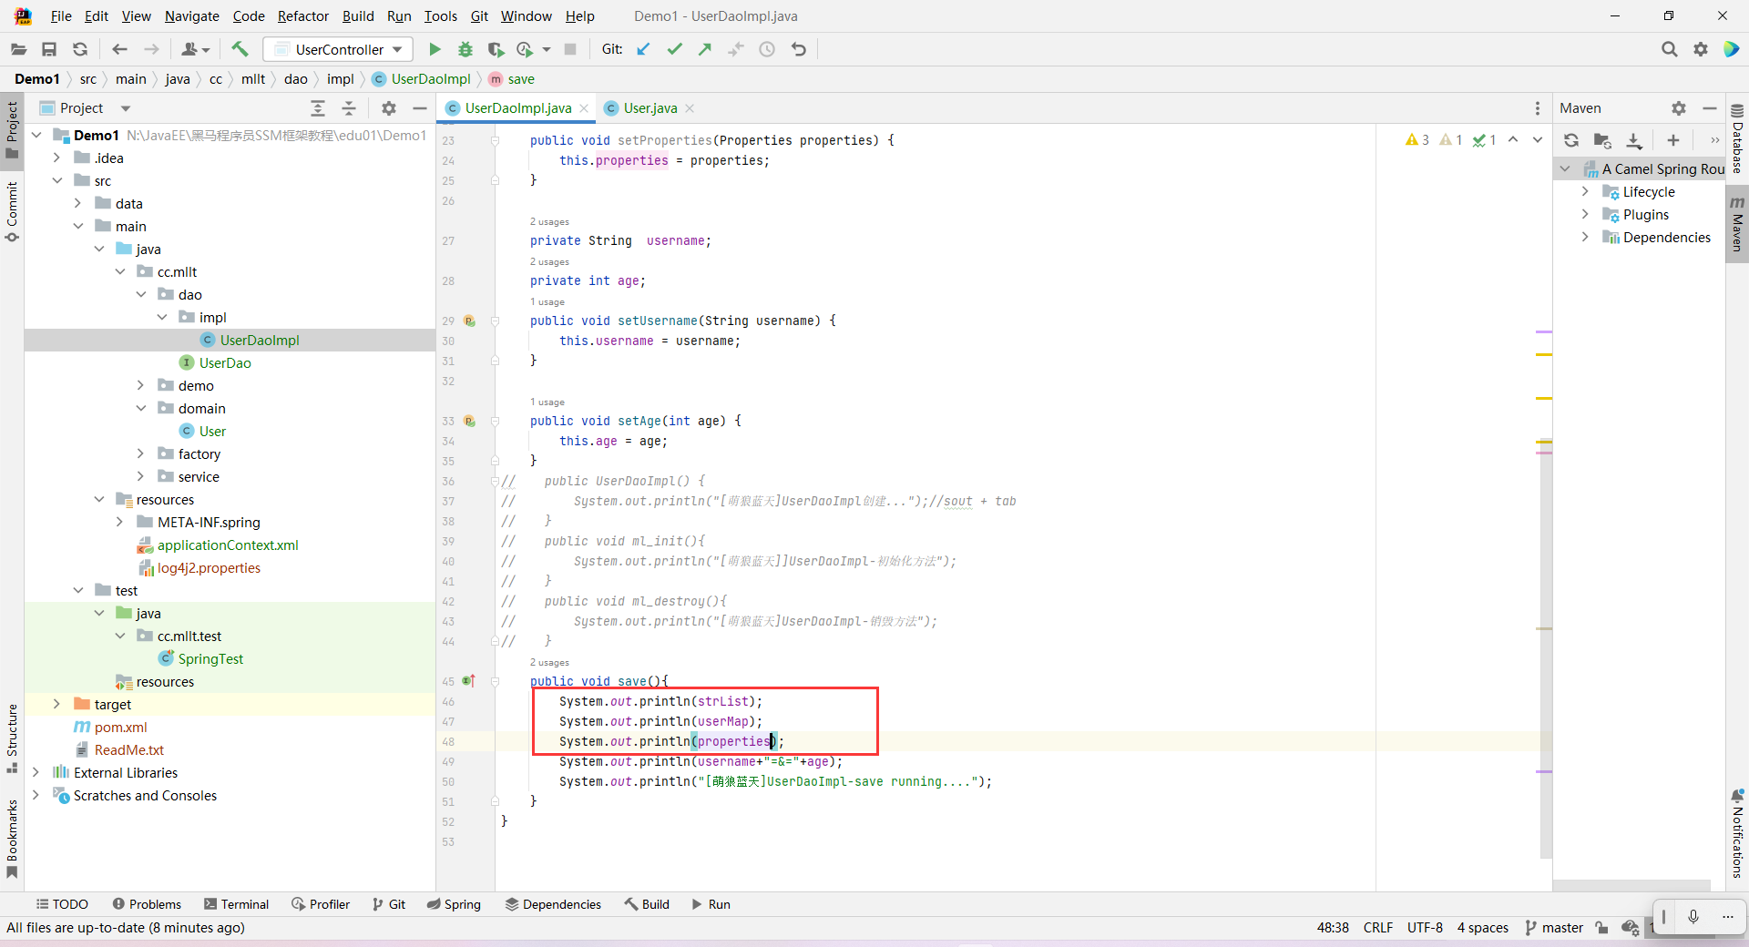Viewport: 1749px width, 947px height.
Task: Reload Maven projects refresh icon
Action: point(1571,140)
